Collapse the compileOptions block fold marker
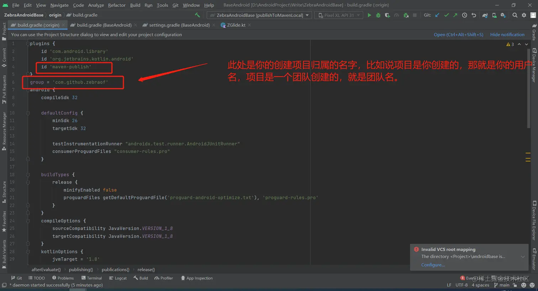The height and width of the screenshot is (291, 538). pos(28,221)
